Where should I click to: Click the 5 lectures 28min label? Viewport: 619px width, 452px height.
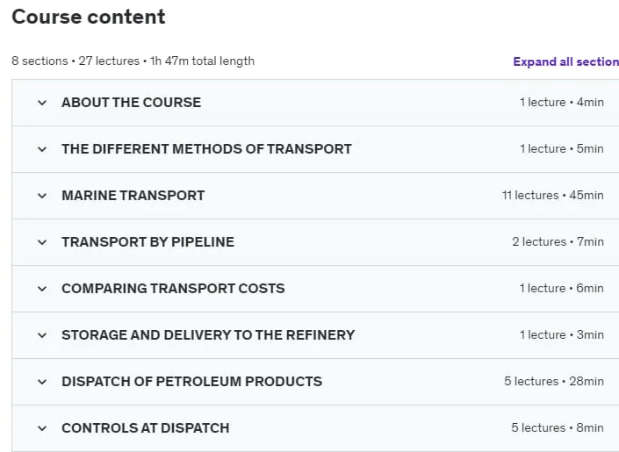[x=554, y=381]
